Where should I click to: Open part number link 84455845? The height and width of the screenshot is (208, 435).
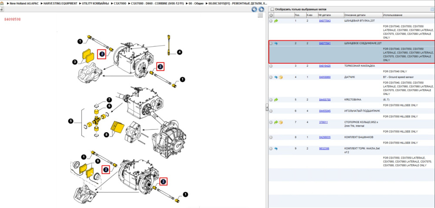coord(325,111)
